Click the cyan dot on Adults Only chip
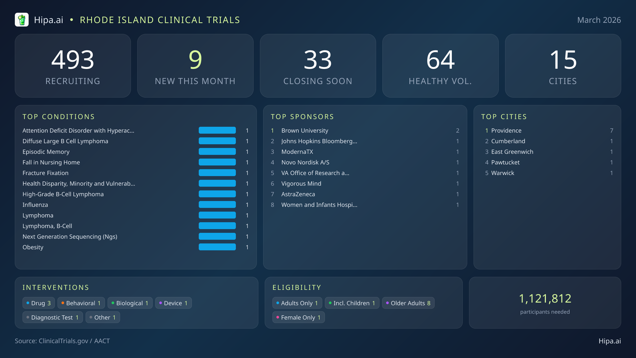Viewport: 636px width, 358px height. (278, 303)
